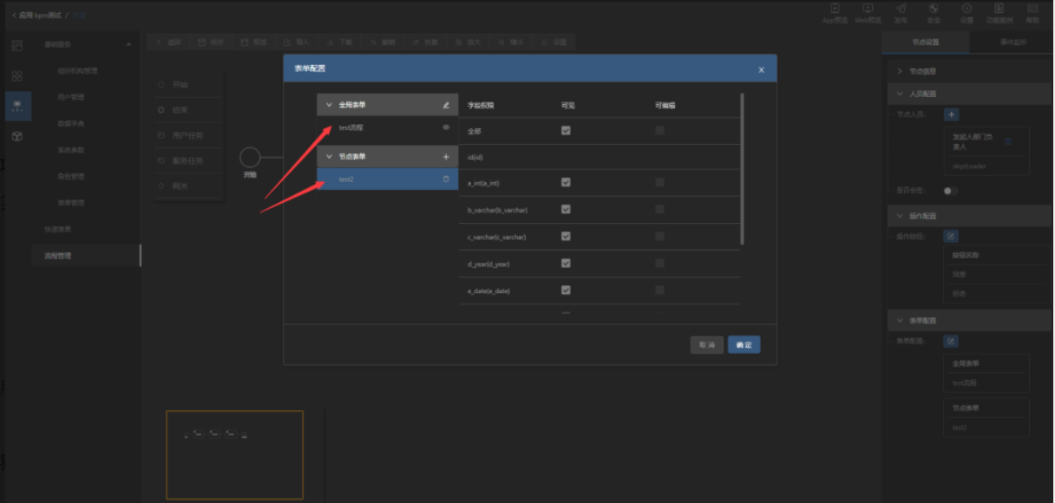Click the eye icon next to test流程
The image size is (1055, 503).
[x=446, y=127]
